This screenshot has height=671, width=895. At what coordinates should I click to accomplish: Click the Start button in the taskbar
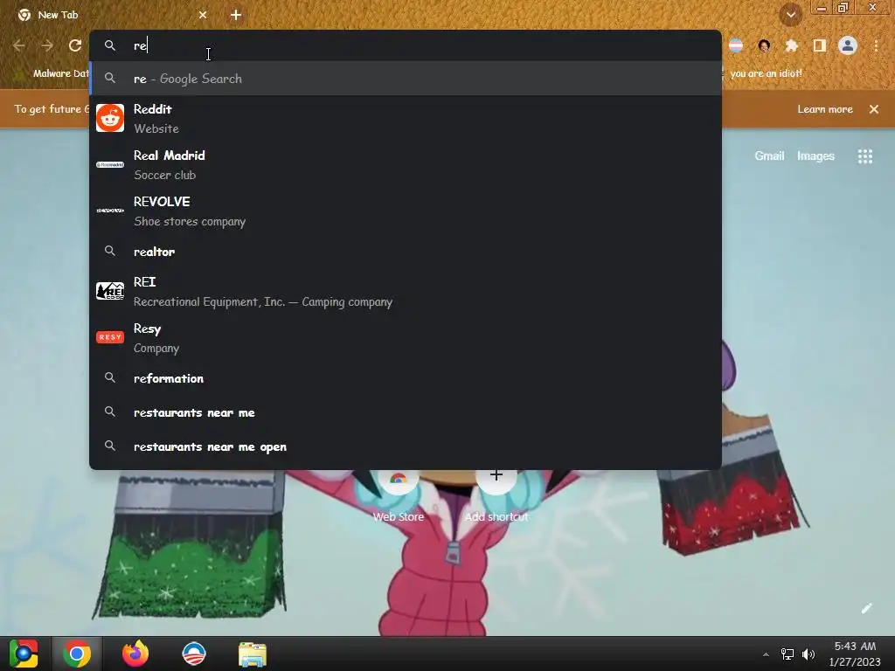tap(24, 654)
